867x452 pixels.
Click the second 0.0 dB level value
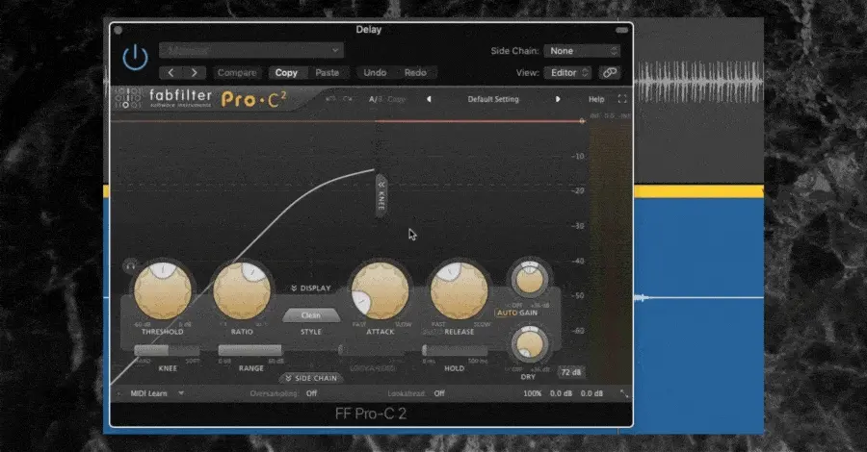591,393
